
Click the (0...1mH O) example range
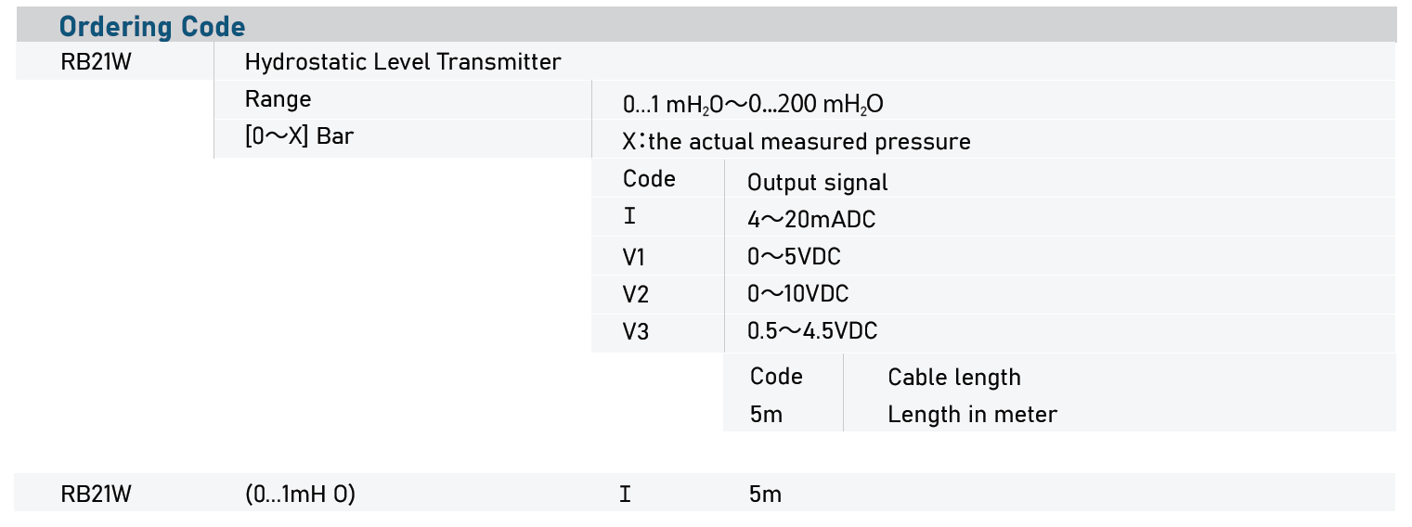click(300, 495)
